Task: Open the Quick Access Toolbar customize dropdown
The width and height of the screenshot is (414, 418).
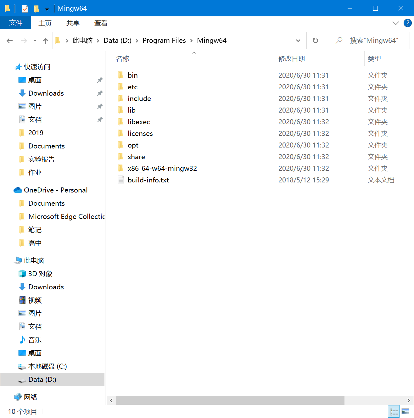Action: tap(47, 9)
